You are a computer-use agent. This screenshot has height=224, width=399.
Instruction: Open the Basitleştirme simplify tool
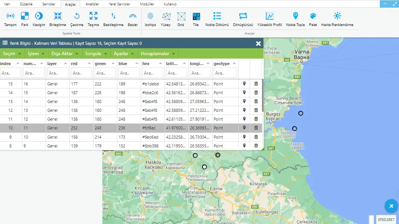click(x=113, y=19)
